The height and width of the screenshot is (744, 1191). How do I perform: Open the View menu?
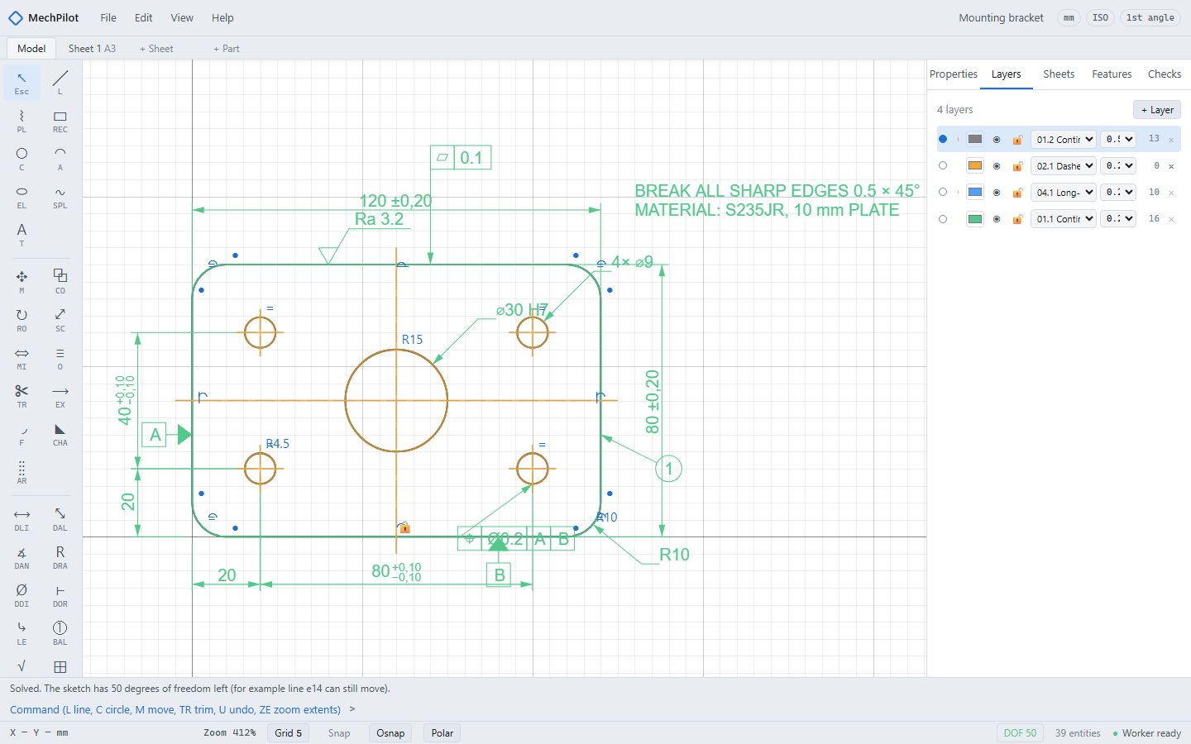point(182,17)
